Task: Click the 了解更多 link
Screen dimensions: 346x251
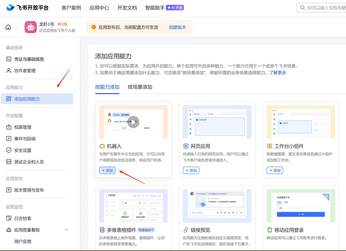Action: click(x=277, y=73)
